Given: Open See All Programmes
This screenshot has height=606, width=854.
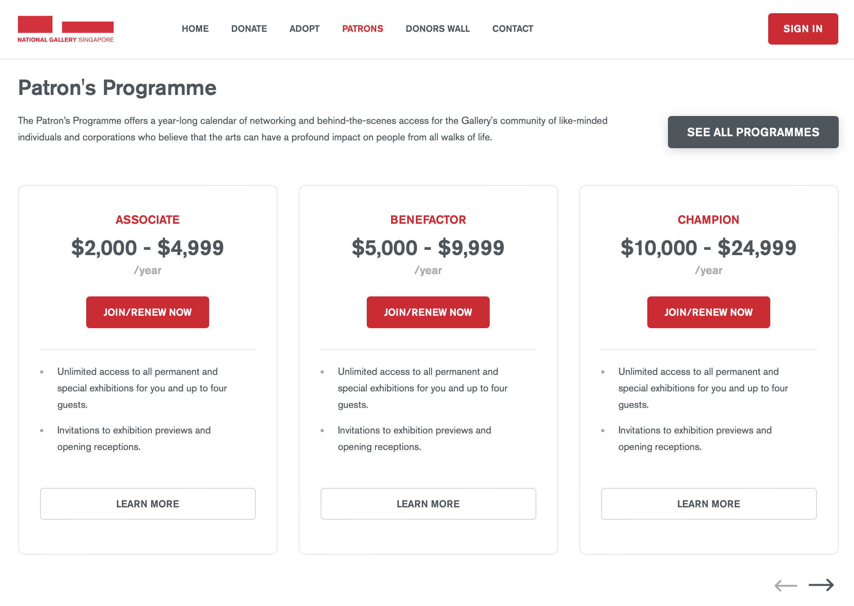Looking at the screenshot, I should point(753,132).
